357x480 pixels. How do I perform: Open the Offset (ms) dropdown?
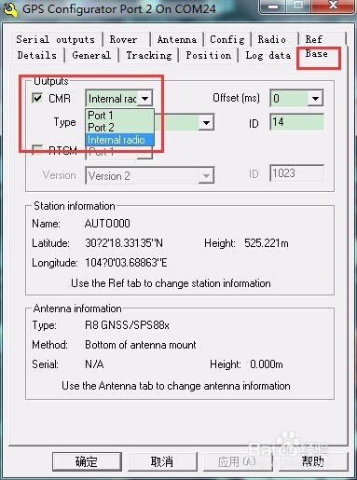pyautogui.click(x=315, y=99)
